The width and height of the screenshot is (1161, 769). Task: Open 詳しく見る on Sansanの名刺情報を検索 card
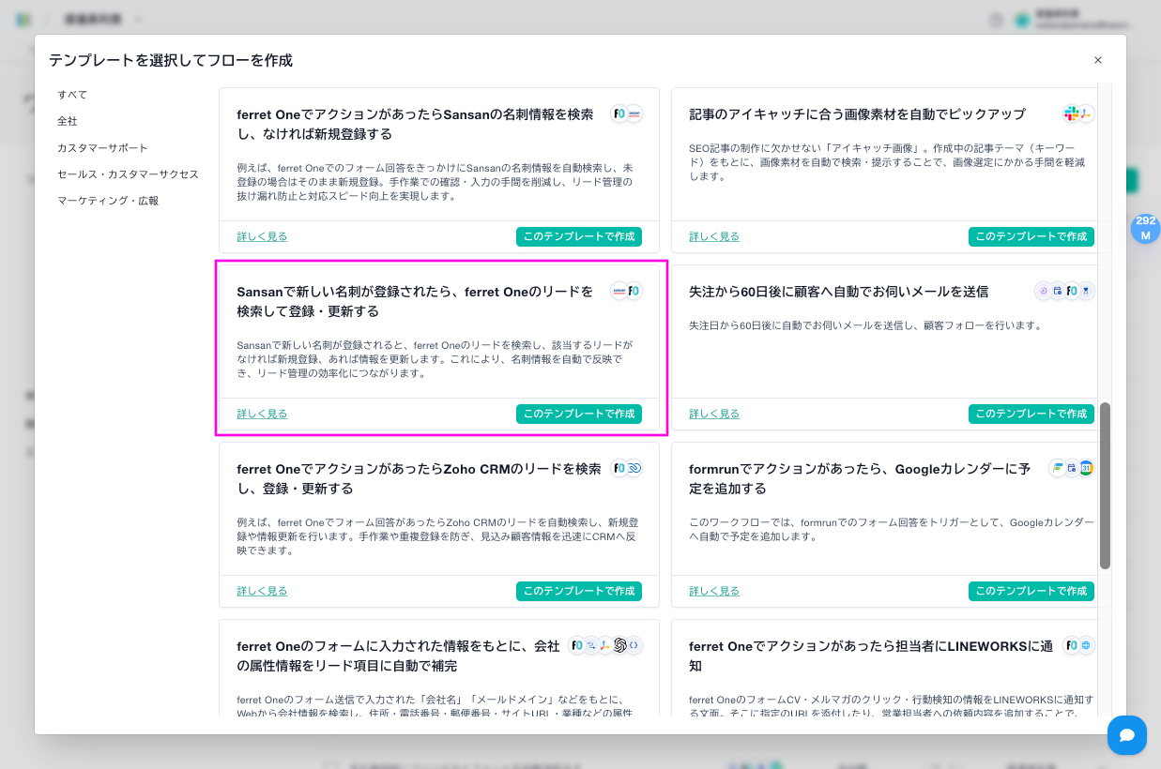click(262, 236)
